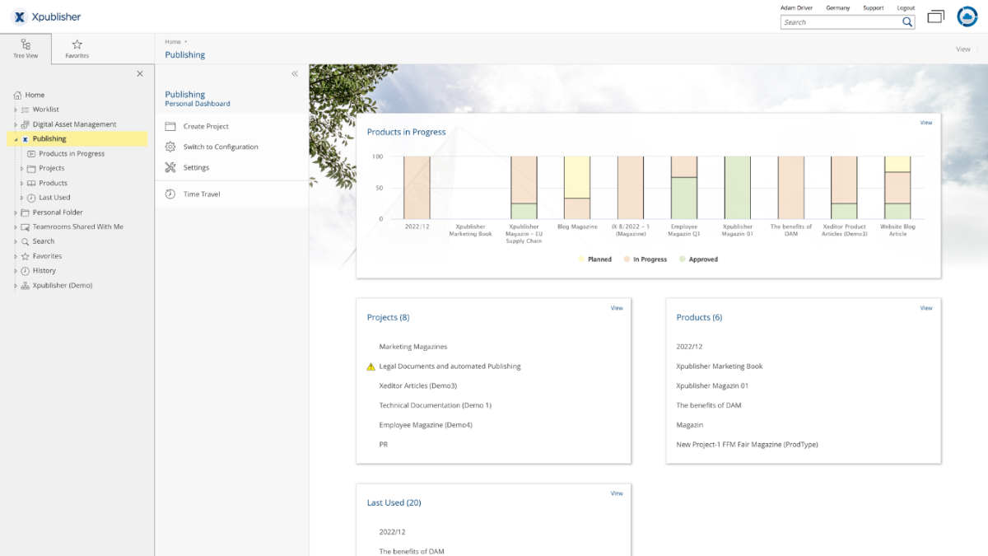Expand the Worklist tree node

tap(15, 110)
